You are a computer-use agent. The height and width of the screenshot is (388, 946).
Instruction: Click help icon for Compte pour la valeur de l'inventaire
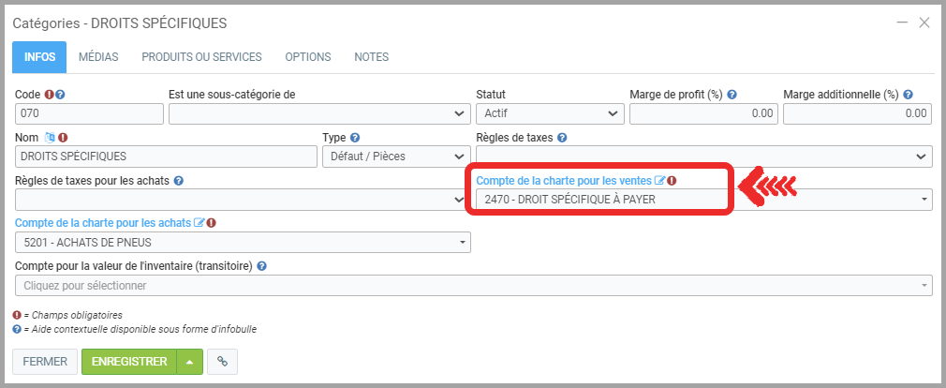coord(263,266)
